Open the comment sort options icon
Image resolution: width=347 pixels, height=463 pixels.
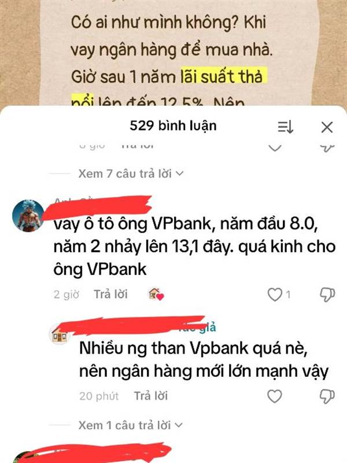285,127
